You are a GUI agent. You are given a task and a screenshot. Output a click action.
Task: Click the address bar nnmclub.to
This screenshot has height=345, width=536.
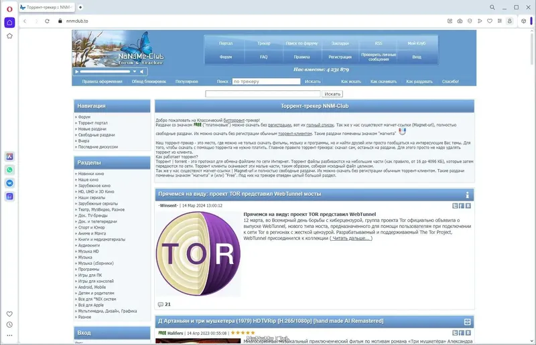[x=77, y=21]
